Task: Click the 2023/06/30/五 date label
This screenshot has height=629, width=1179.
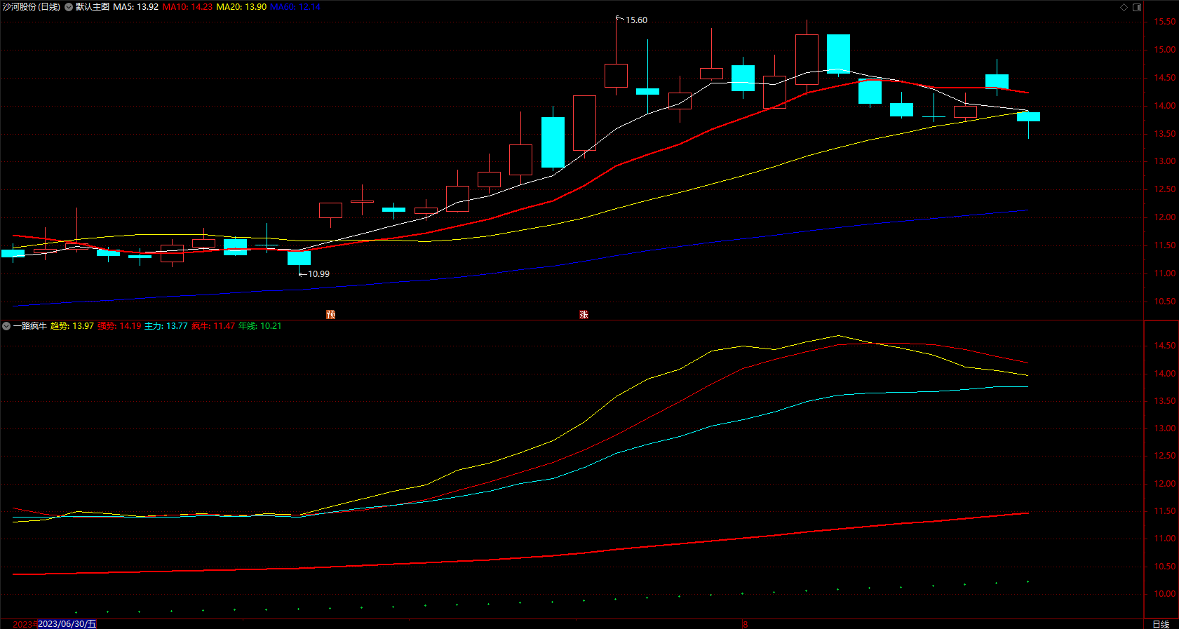Action: 67,624
